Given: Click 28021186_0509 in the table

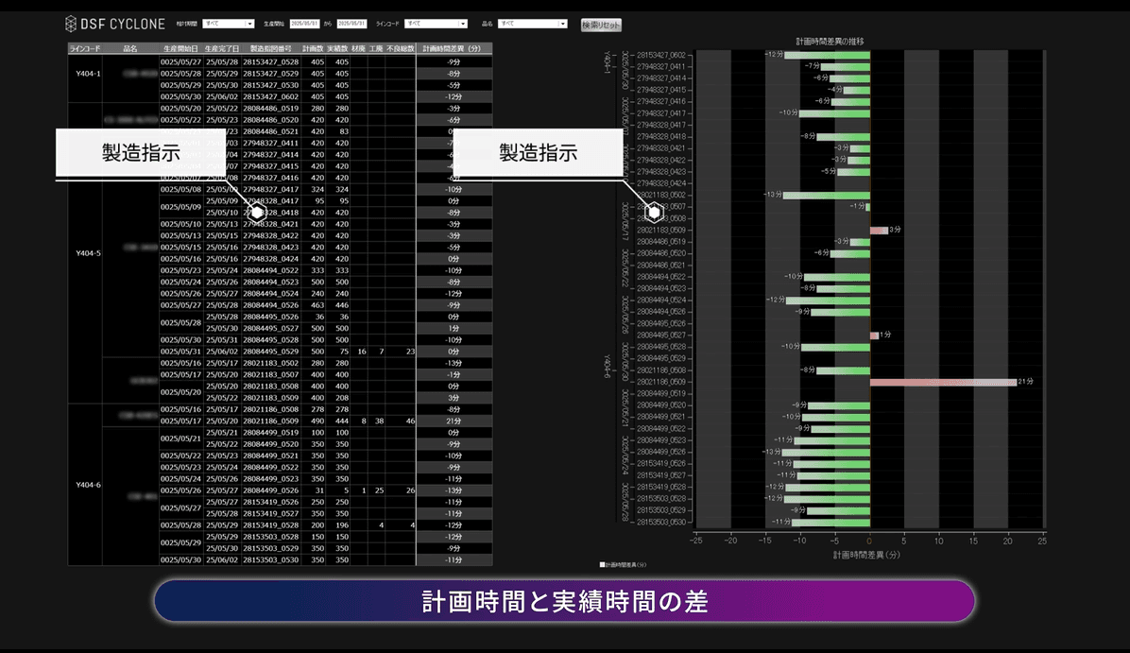Looking at the screenshot, I should 271,421.
